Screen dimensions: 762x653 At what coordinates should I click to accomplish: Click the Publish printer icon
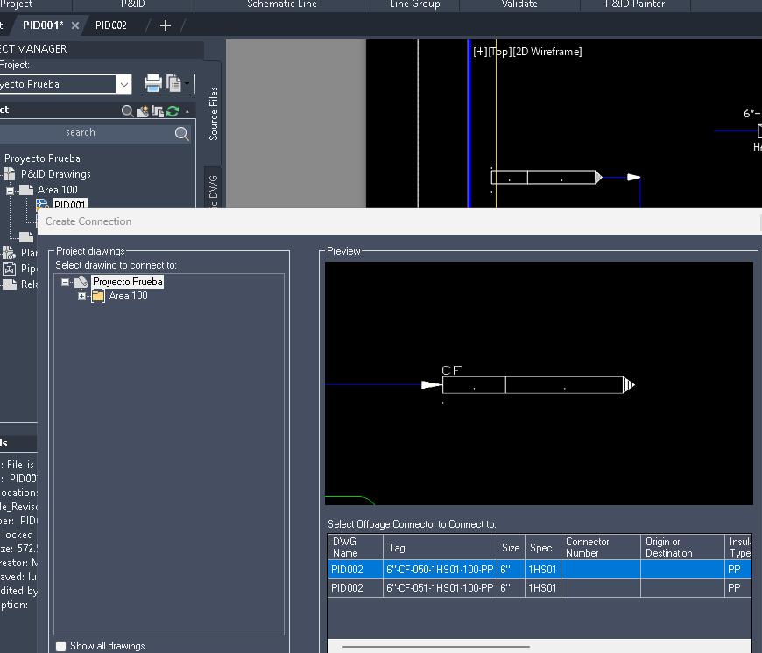pos(153,83)
